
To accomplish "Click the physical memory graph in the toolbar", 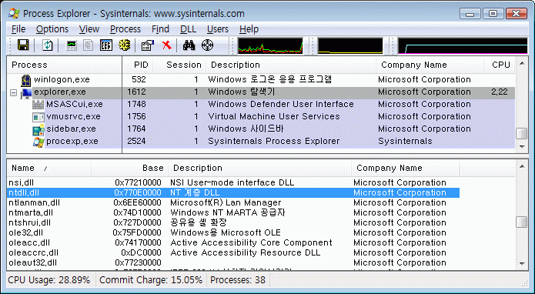I will [x=463, y=45].
